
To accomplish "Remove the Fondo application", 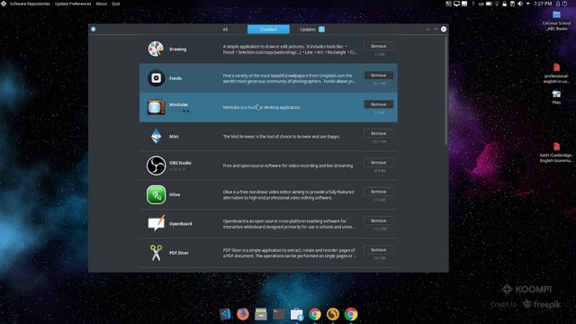I will click(378, 76).
